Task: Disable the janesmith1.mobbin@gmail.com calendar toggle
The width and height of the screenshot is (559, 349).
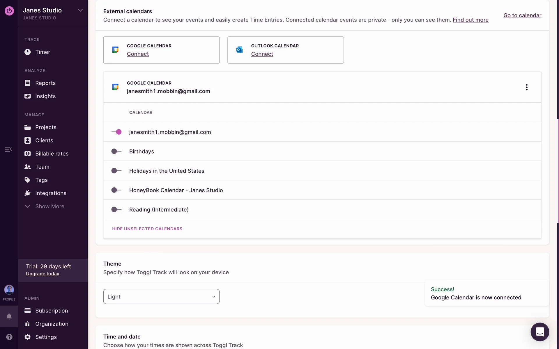Action: tap(116, 132)
